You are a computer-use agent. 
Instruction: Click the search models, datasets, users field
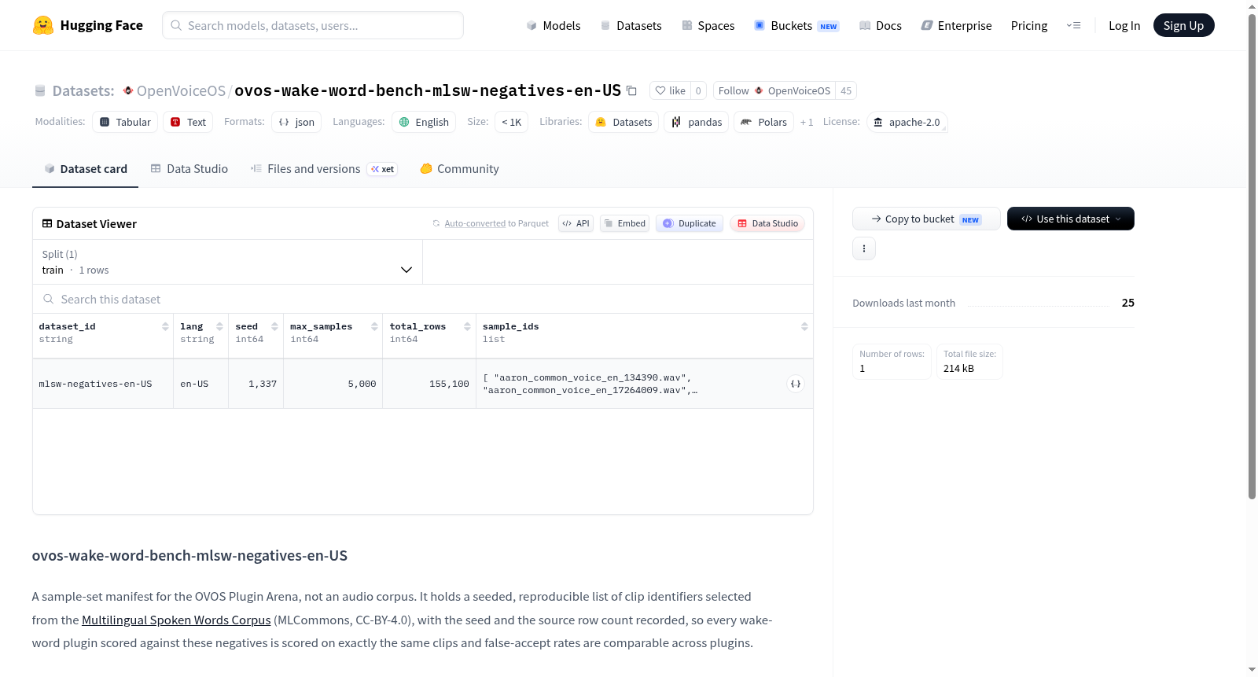(313, 25)
